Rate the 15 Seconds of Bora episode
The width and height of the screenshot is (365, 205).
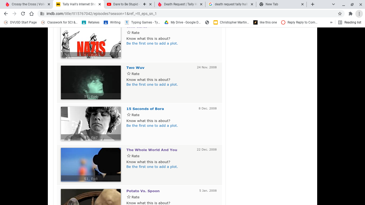pyautogui.click(x=133, y=115)
